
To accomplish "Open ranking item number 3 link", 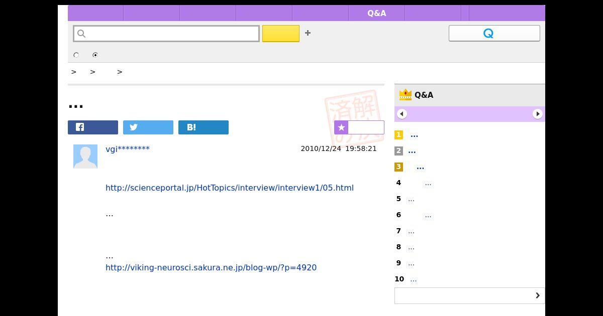I will click(420, 167).
